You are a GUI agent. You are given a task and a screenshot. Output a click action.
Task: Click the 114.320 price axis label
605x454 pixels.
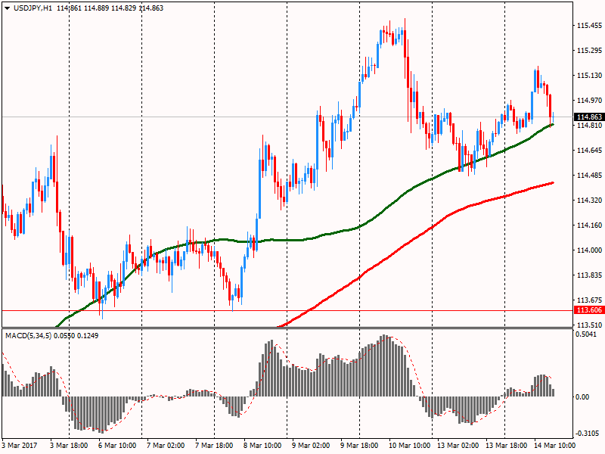tap(589, 201)
